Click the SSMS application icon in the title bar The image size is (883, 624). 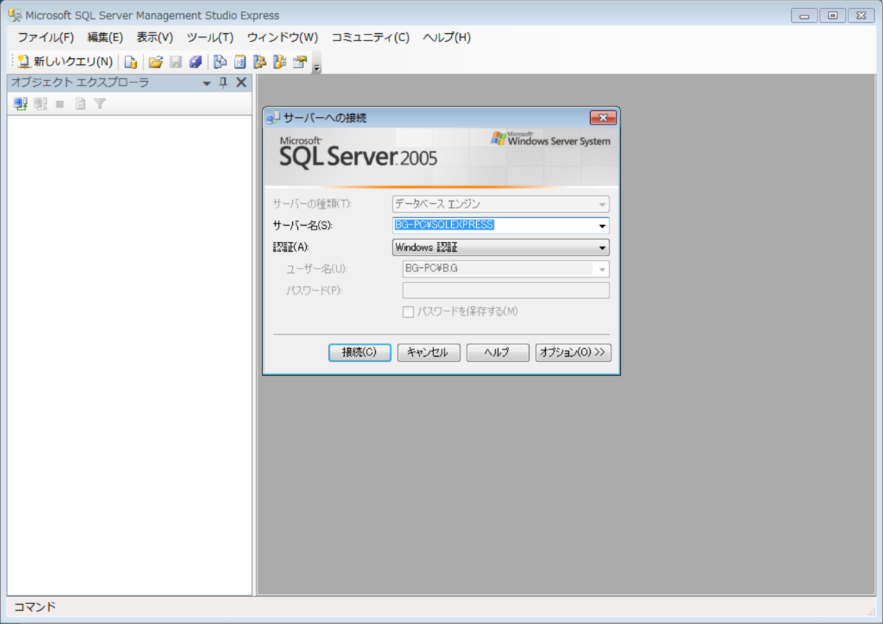pos(15,15)
